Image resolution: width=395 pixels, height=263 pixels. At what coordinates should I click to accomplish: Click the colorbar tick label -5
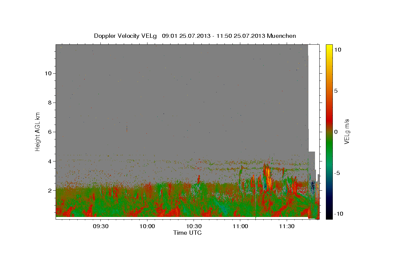tap(337, 173)
